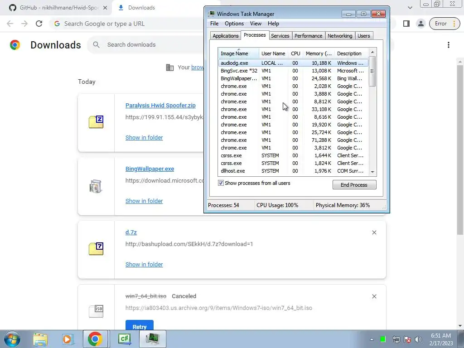Click the Task Manager taskbar icon
Screen dimensions: 464x348
point(152,339)
